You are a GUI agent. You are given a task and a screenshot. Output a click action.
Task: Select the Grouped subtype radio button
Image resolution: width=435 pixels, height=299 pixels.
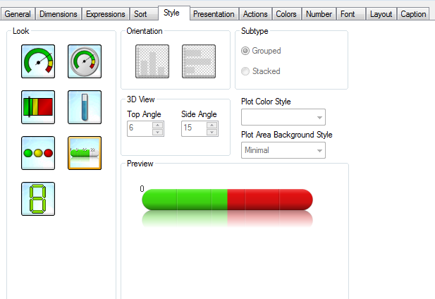(x=245, y=51)
